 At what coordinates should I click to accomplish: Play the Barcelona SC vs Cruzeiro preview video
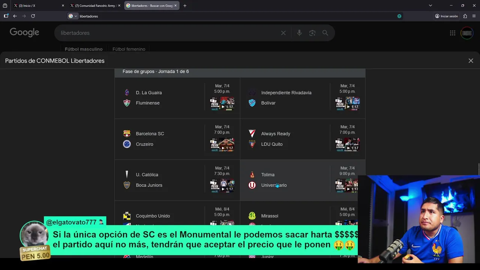click(x=222, y=145)
